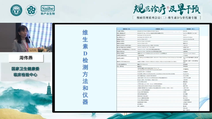212x119 pixels.
Task: Click the vertical slide title 维生素D检测方法和仪器
Action: tap(85, 67)
